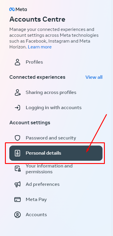Click the Meta Pay card icon
This screenshot has width=113, height=236.
point(17,200)
